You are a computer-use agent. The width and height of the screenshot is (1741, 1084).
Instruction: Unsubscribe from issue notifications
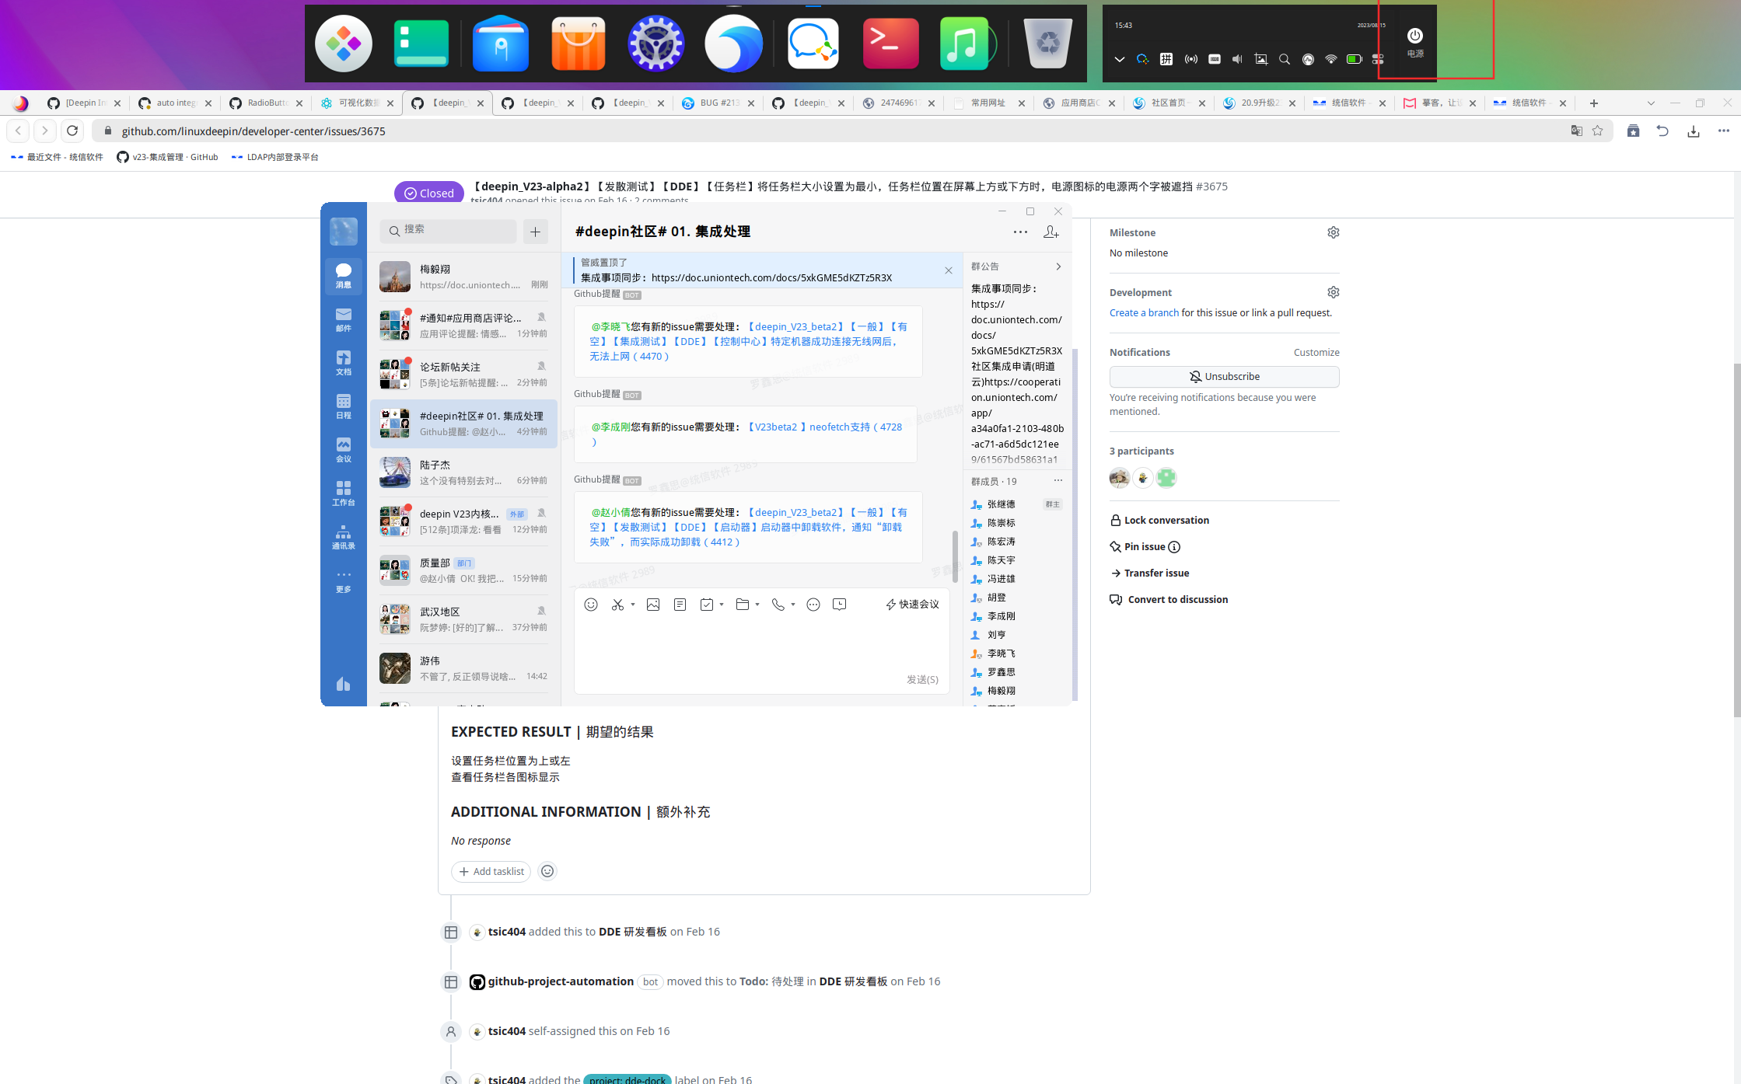(x=1224, y=376)
